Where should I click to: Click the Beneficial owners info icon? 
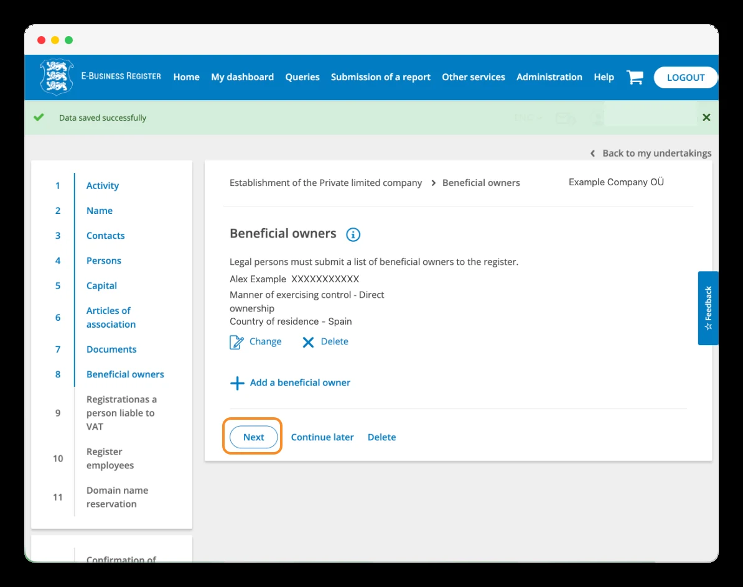[x=353, y=234]
